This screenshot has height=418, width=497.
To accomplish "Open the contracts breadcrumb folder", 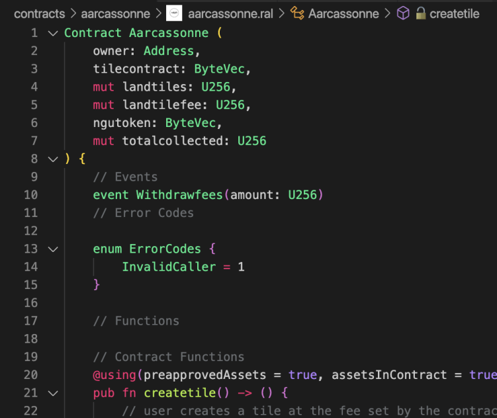I will pyautogui.click(x=39, y=14).
